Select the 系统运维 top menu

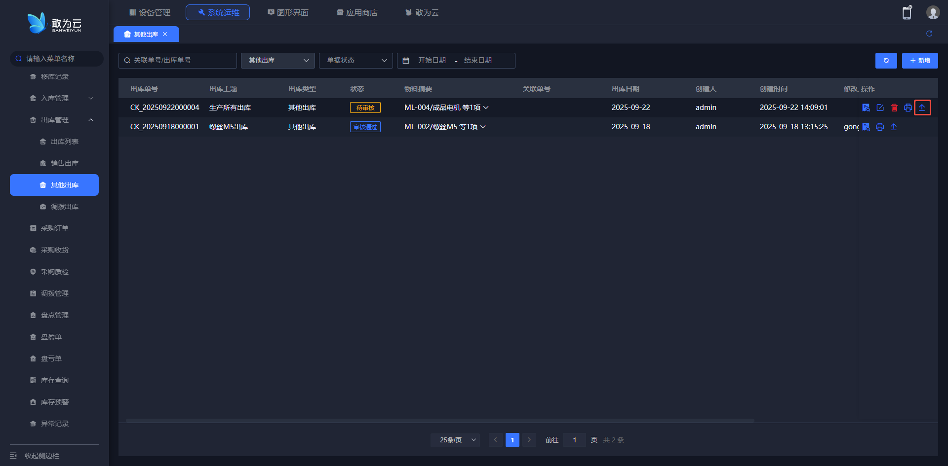[218, 12]
